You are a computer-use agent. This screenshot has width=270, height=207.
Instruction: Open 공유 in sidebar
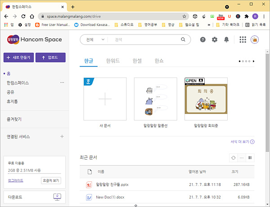(10, 92)
